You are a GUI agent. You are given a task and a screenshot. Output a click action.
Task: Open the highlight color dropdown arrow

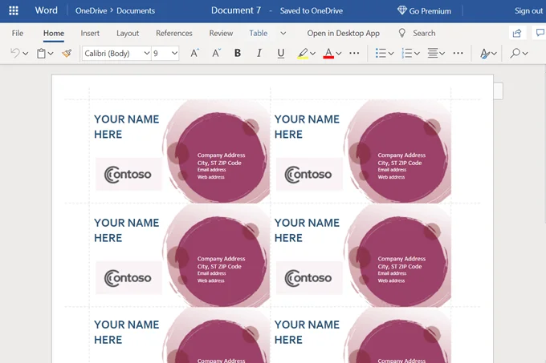pyautogui.click(x=312, y=54)
